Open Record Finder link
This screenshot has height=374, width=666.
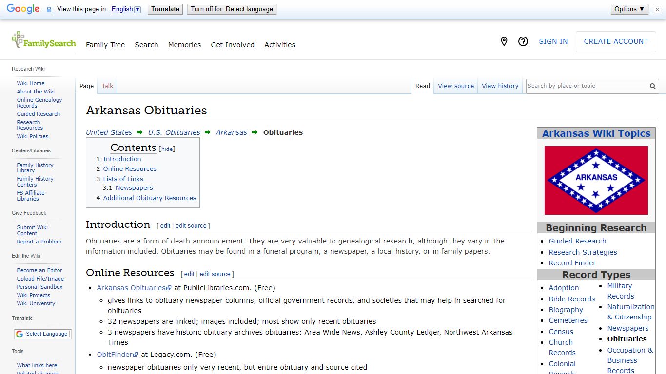click(x=572, y=263)
